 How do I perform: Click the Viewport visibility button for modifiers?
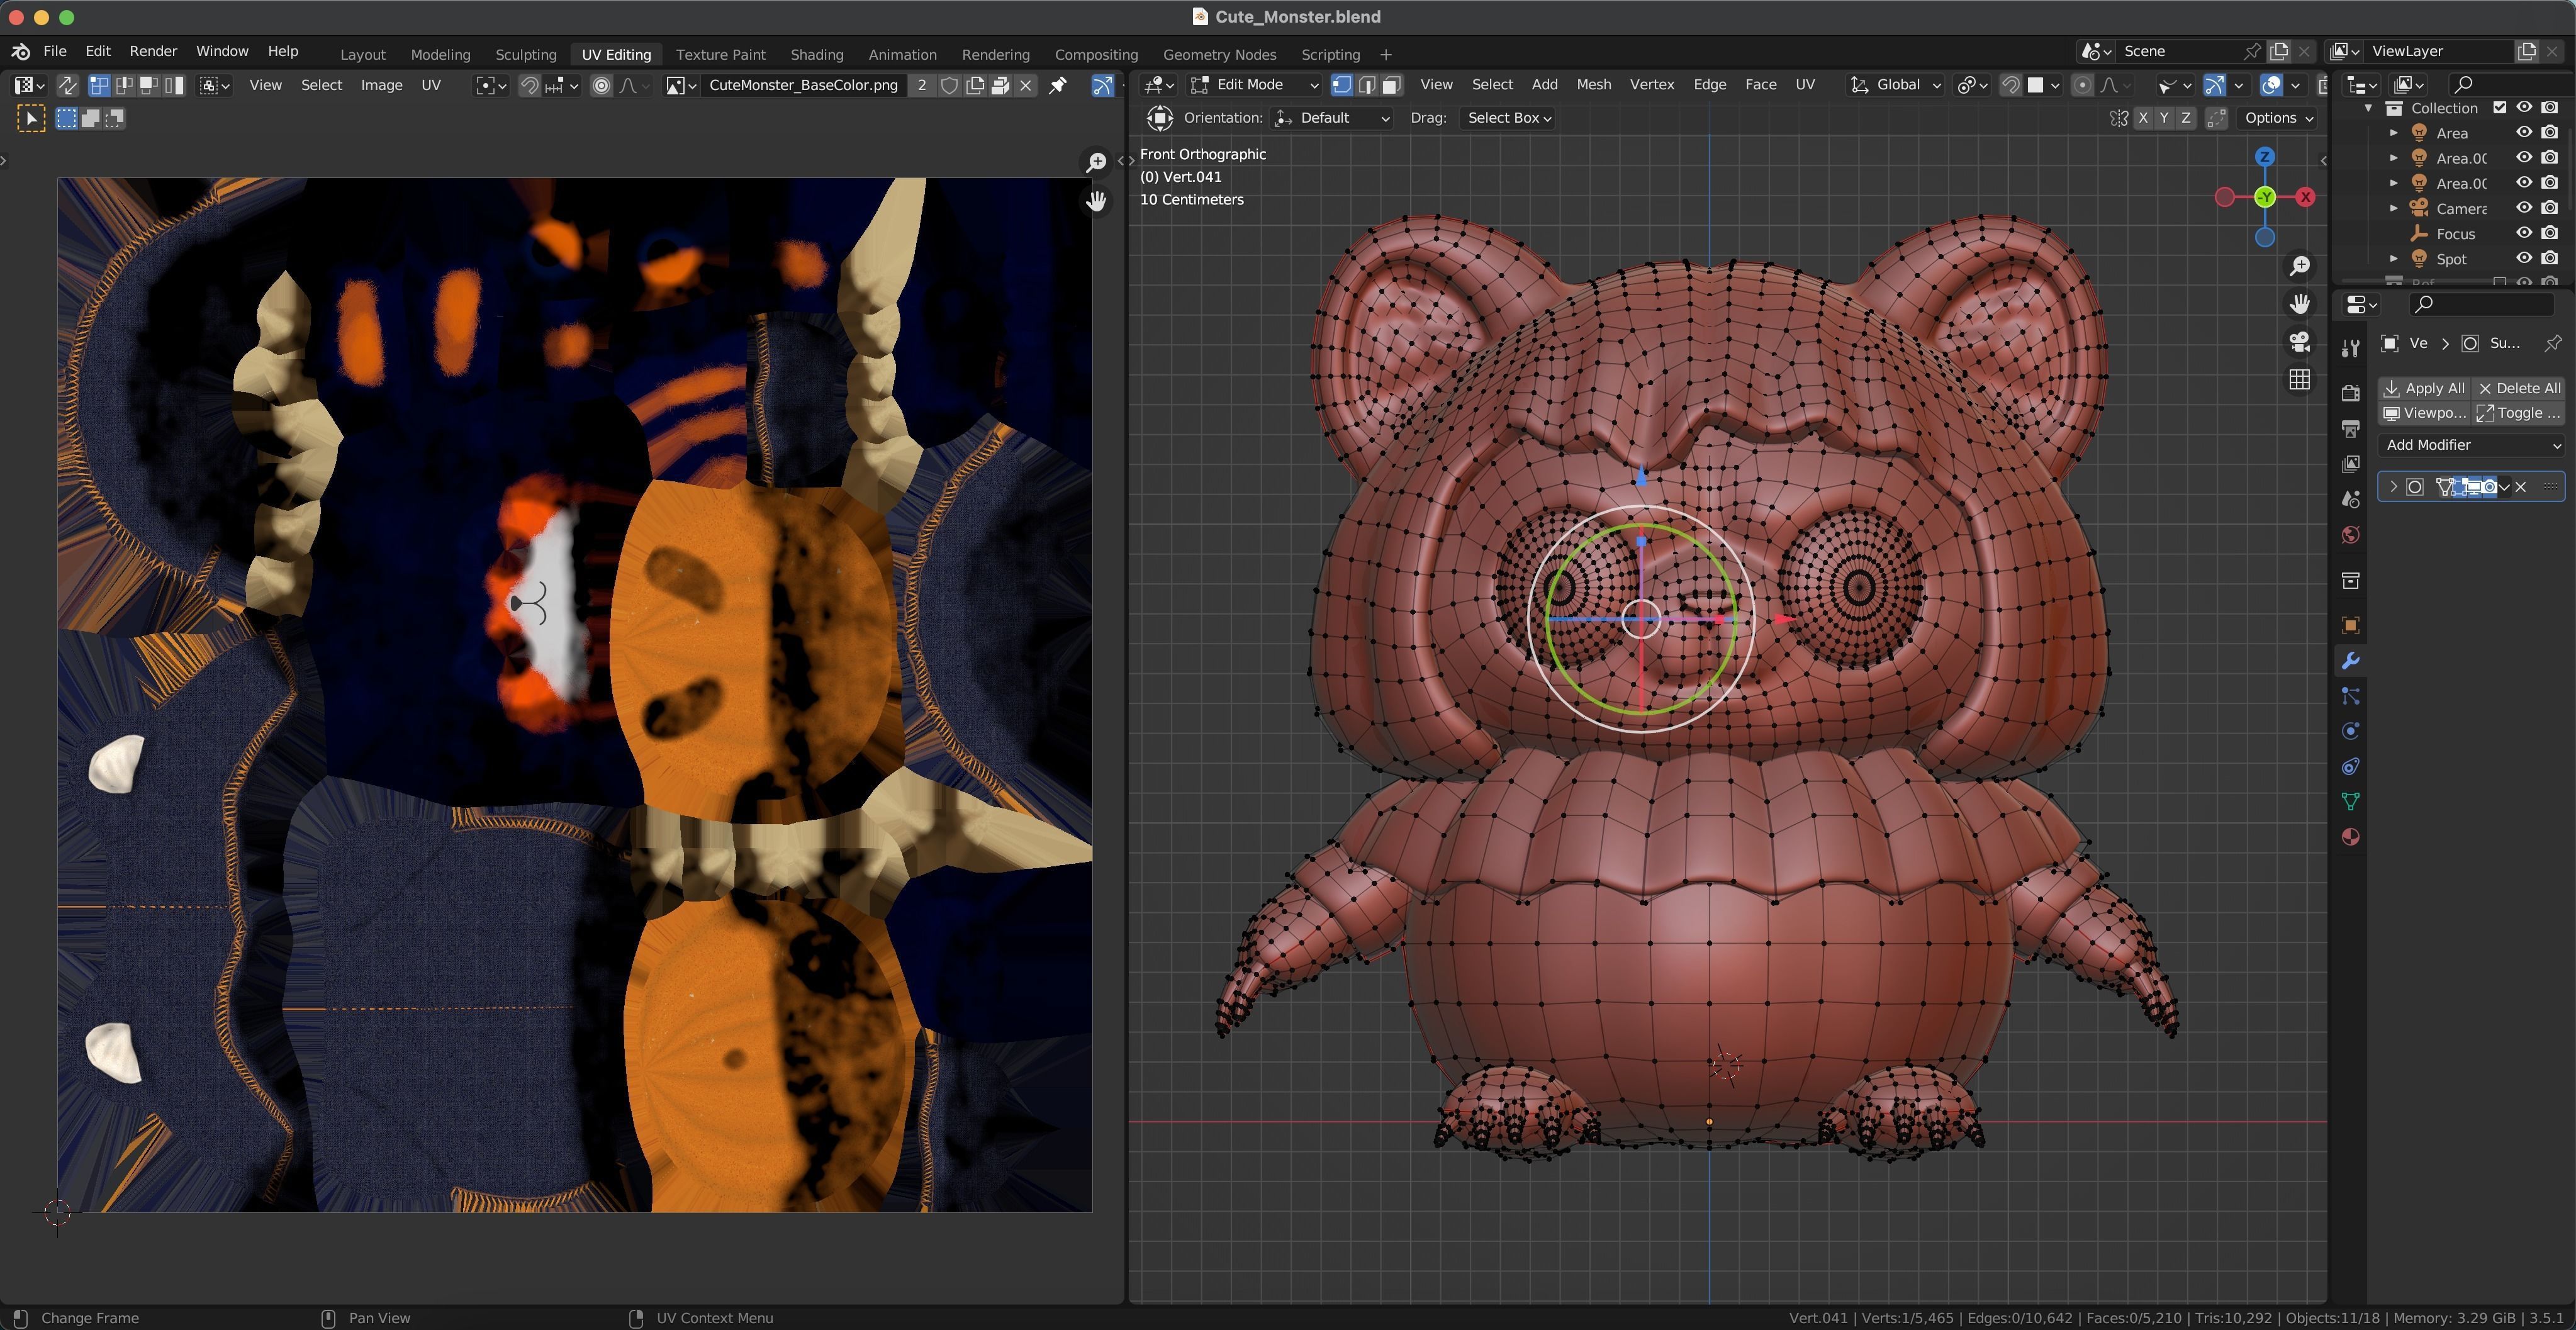(x=2424, y=413)
